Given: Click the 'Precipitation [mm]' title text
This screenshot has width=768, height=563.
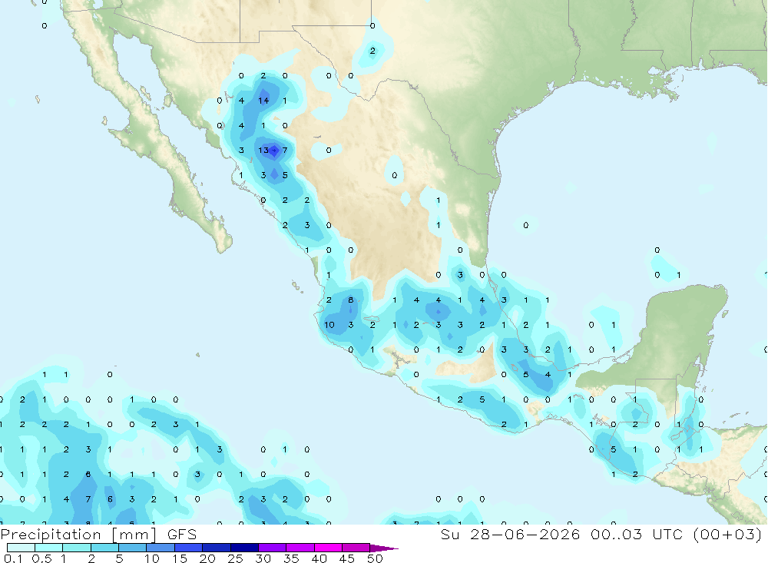Looking at the screenshot, I should (x=78, y=534).
